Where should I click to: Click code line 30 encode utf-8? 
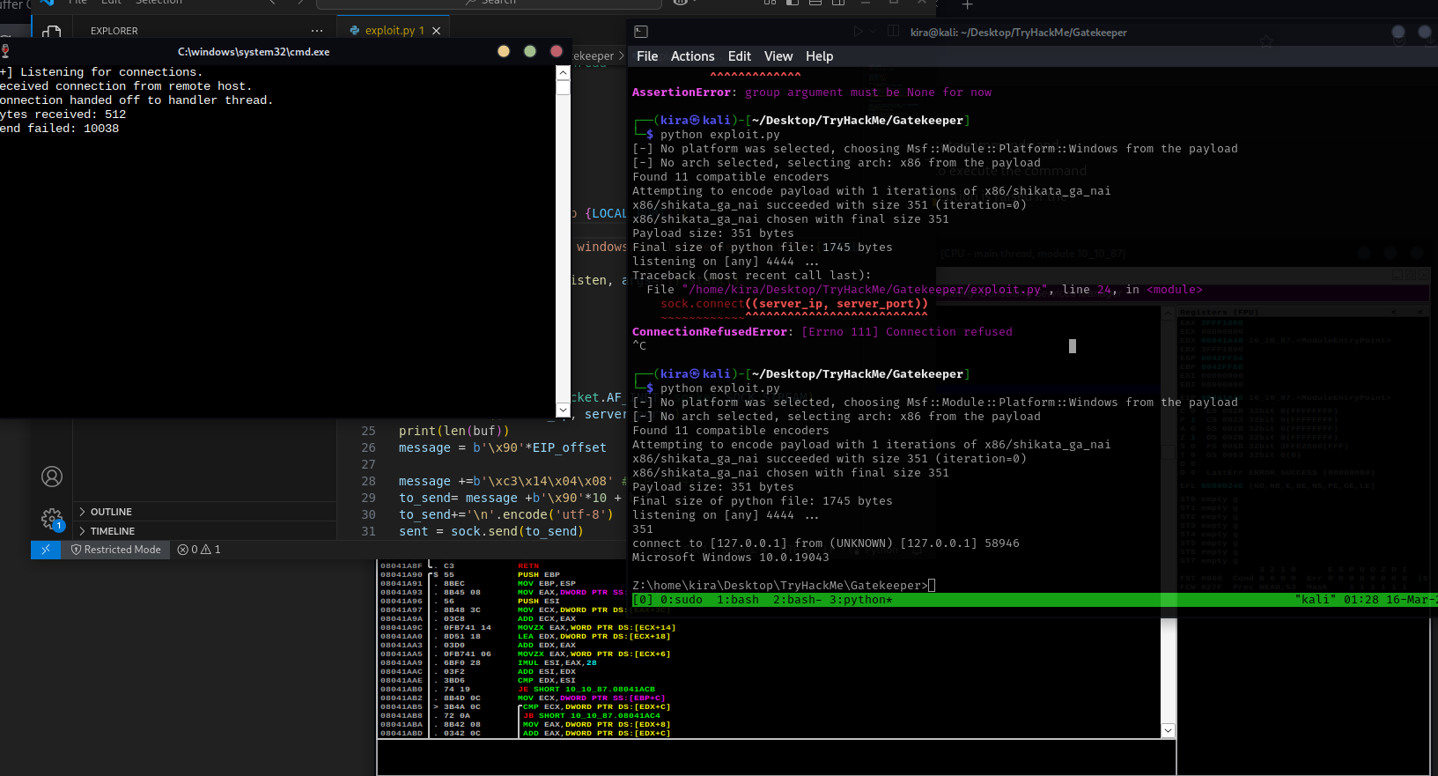click(505, 514)
